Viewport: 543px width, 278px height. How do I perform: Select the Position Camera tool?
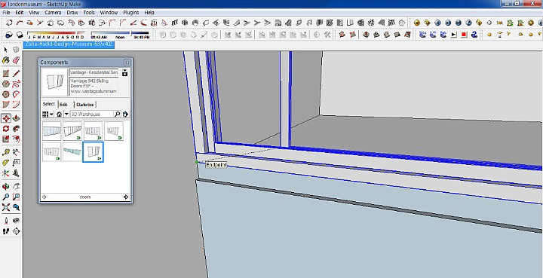click(x=6, y=221)
